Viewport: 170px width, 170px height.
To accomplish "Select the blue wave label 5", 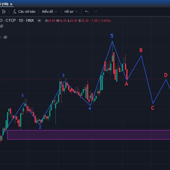I will 112,36.
